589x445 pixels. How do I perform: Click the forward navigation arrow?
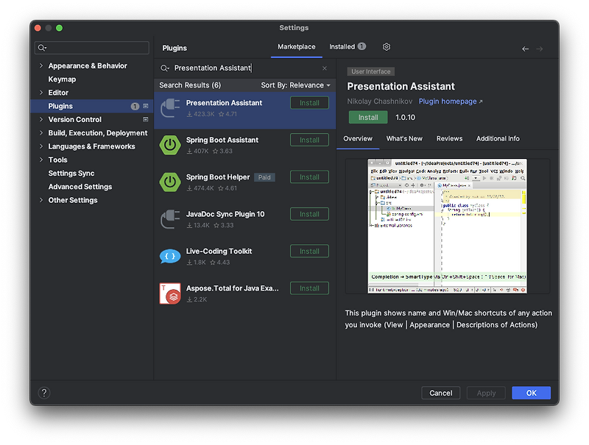pos(540,47)
